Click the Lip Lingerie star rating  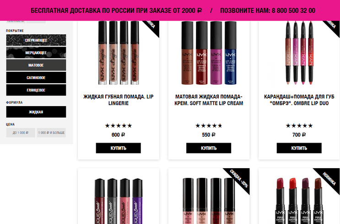(x=119, y=126)
